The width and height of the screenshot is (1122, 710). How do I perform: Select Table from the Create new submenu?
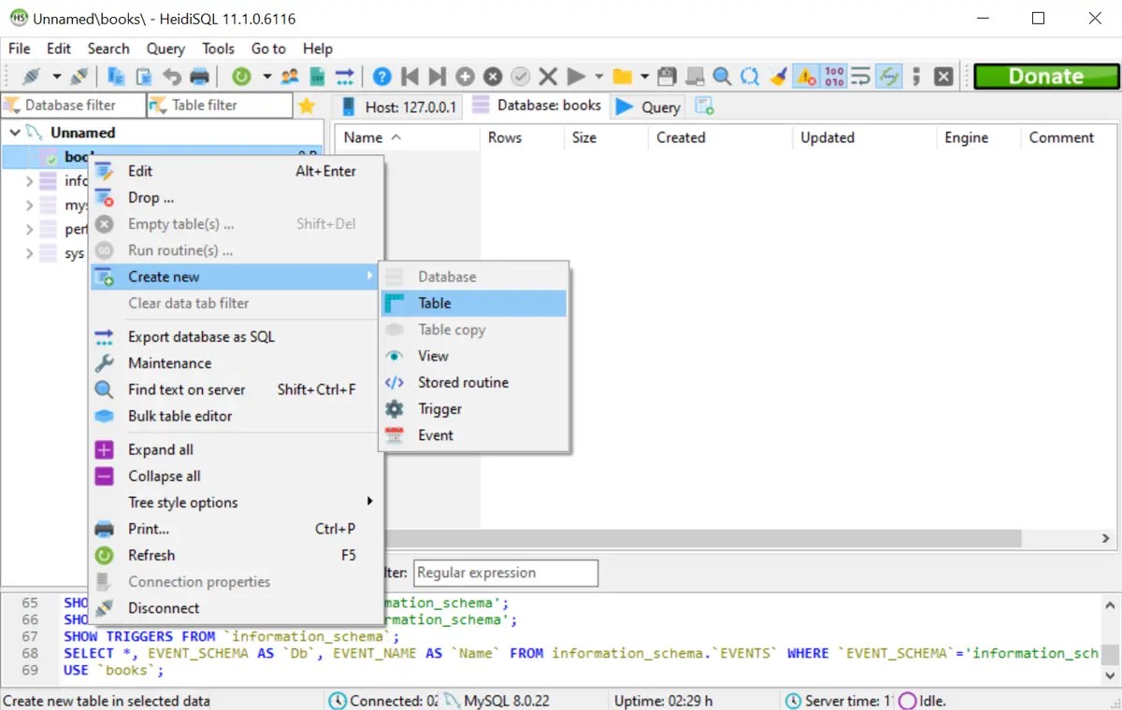tap(435, 303)
